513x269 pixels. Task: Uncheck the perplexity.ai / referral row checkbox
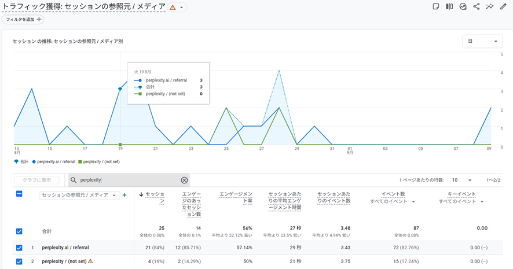pos(19,248)
